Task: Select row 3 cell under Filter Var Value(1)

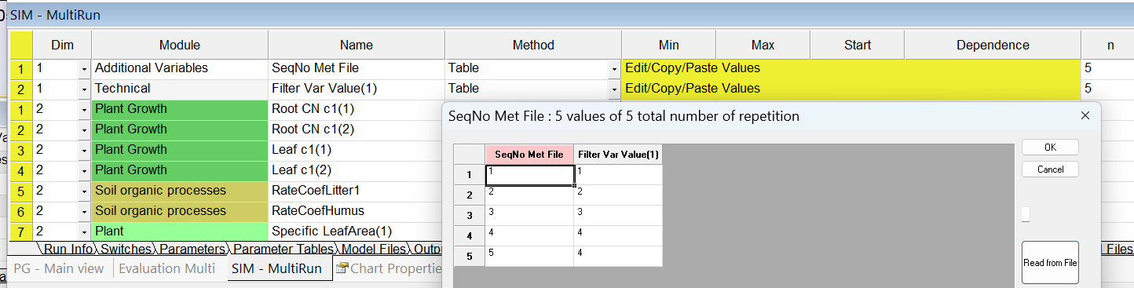Action: pos(618,216)
